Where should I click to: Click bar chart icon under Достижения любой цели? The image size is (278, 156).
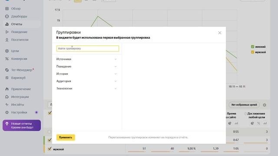click(265, 123)
